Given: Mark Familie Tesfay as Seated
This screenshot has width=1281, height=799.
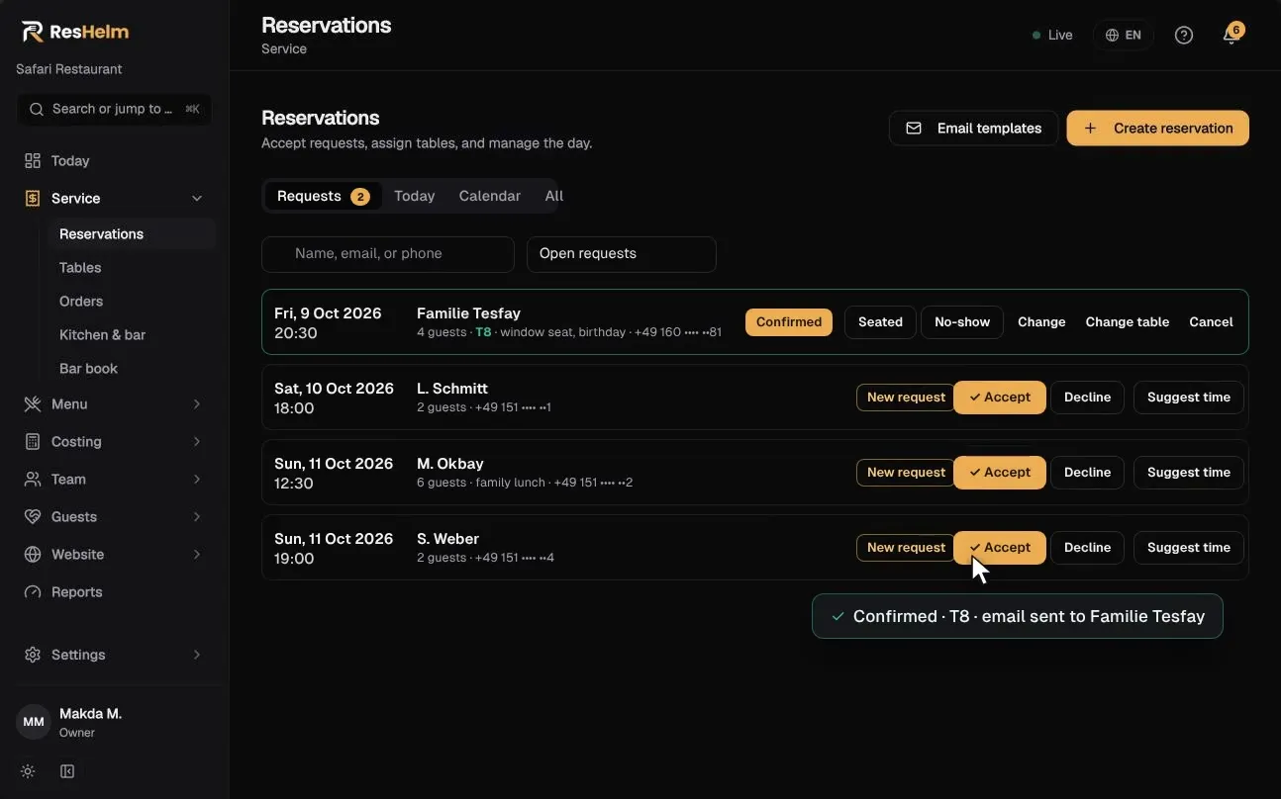Looking at the screenshot, I should point(880,322).
